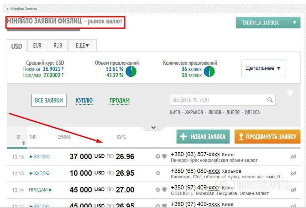The image size is (306, 208).
Task: Open the arrow next to ТАБЛИЦА ЗАЯВОК
Action: click(294, 23)
